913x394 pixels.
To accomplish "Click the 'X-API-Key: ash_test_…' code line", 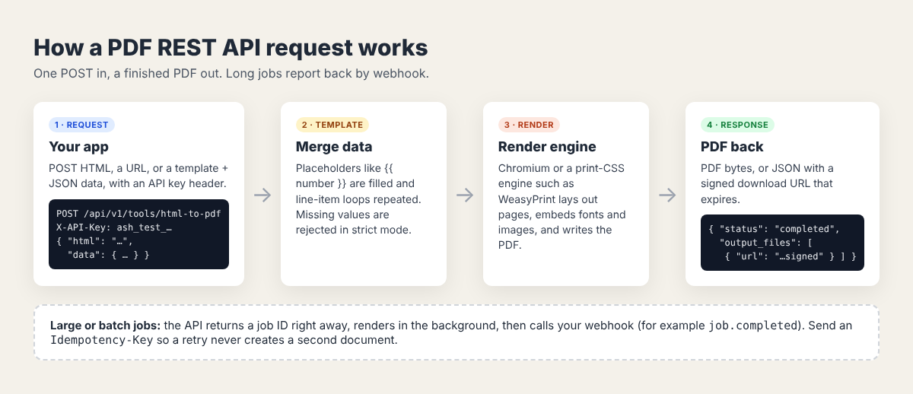I will pos(114,227).
